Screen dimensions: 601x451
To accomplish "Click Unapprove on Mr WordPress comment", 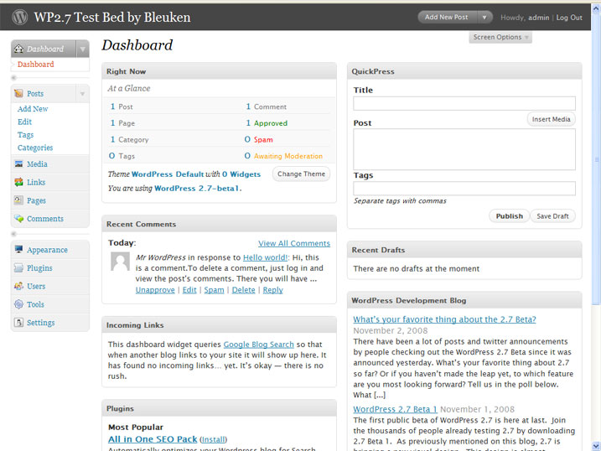I will tap(155, 290).
